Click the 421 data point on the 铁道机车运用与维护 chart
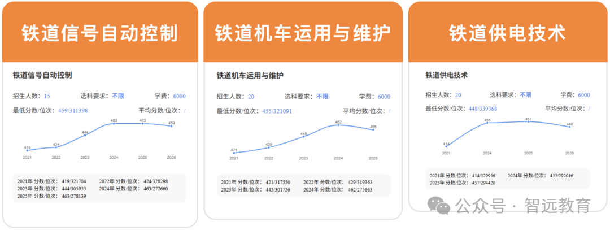This screenshot has height=230, width=610. point(234,153)
